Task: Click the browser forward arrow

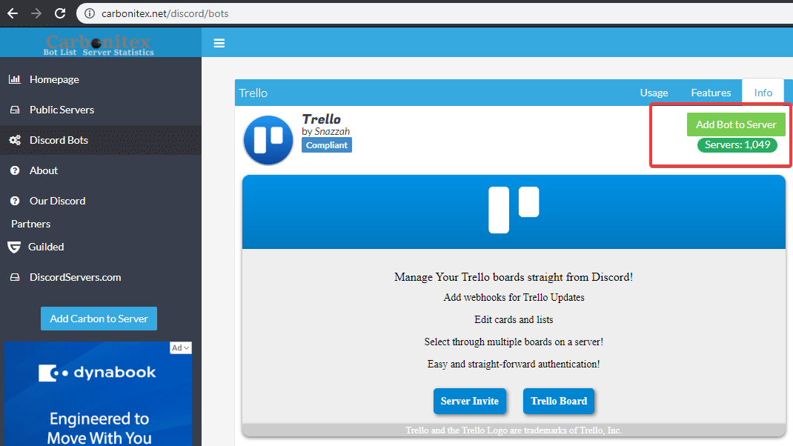Action: pos(36,13)
